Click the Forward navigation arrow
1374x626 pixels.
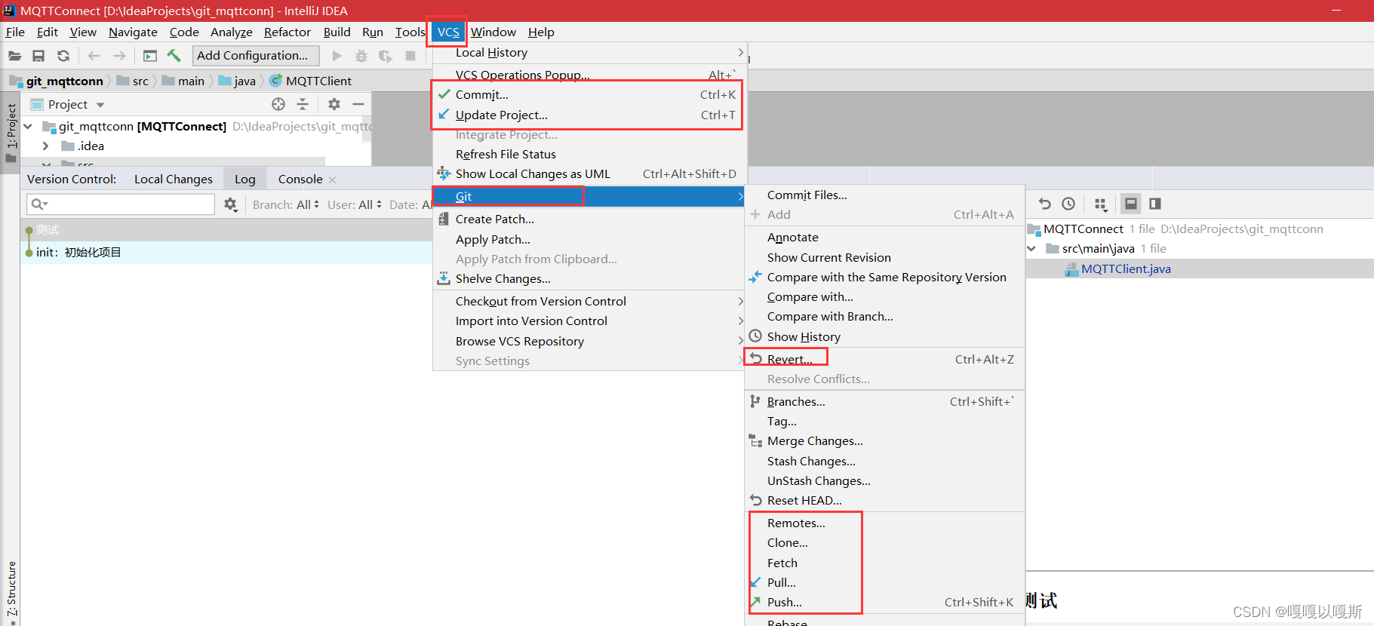coord(119,56)
